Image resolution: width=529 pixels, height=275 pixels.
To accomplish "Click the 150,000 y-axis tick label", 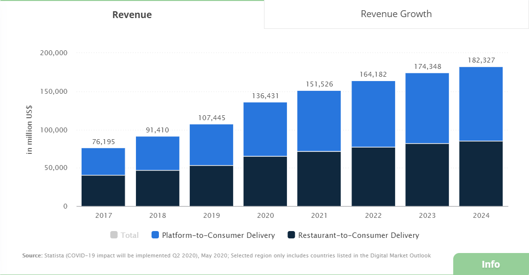I will coord(54,92).
